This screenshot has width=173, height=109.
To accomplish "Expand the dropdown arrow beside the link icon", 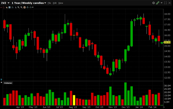I will point(162,3).
